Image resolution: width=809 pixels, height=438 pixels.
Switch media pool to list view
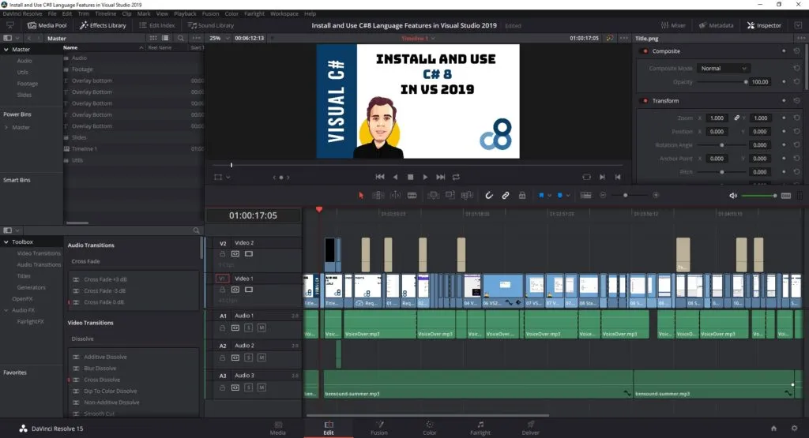[165, 38]
